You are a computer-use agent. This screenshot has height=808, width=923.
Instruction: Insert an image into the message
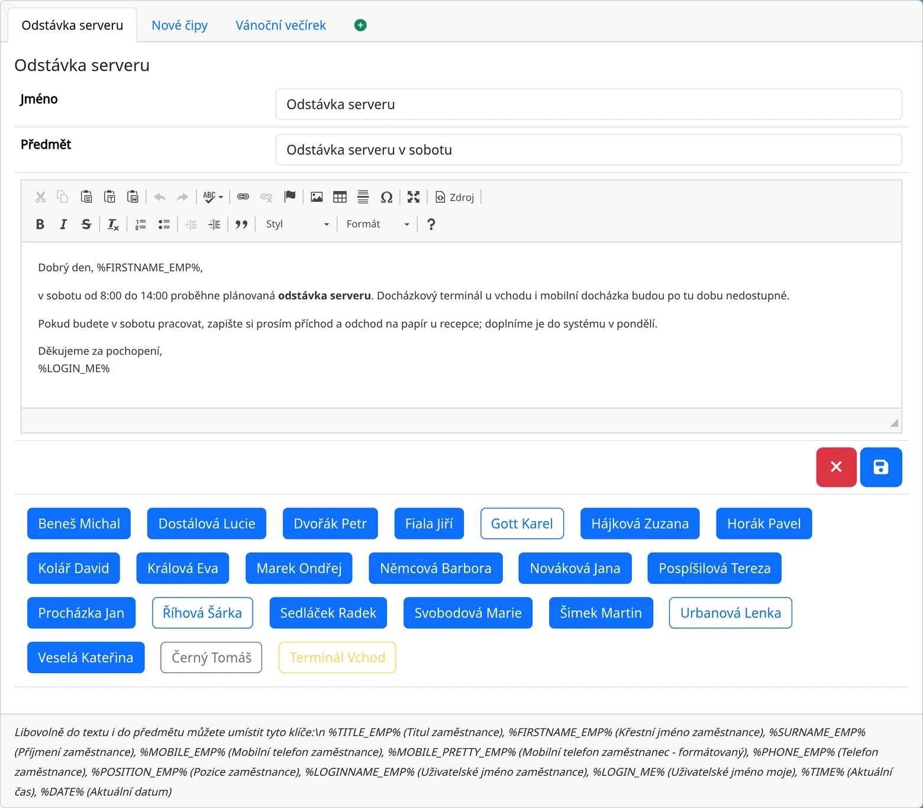click(x=317, y=197)
